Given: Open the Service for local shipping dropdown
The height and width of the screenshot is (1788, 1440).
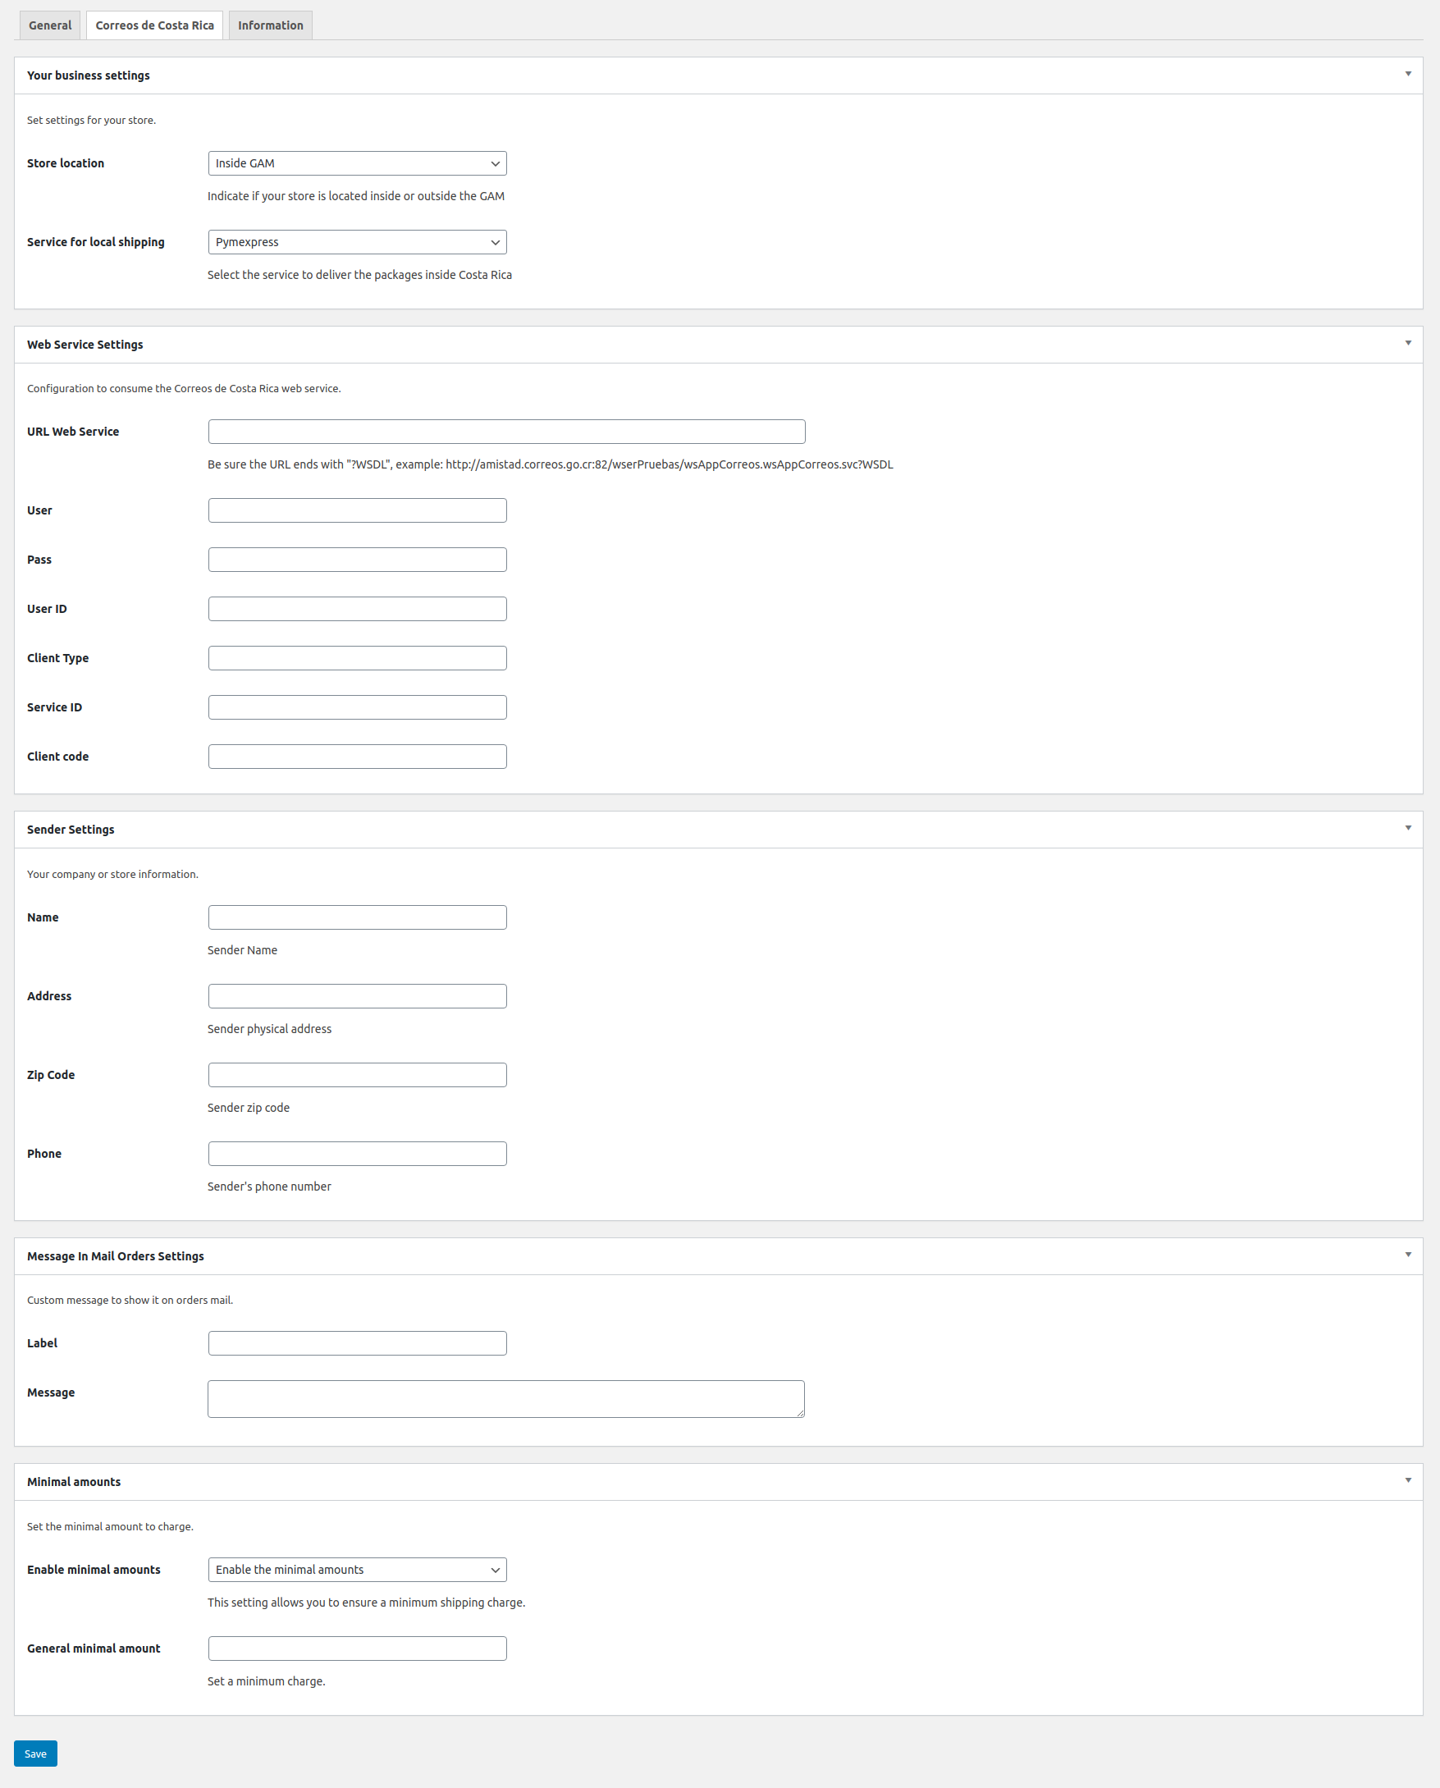Looking at the screenshot, I should click(x=357, y=242).
